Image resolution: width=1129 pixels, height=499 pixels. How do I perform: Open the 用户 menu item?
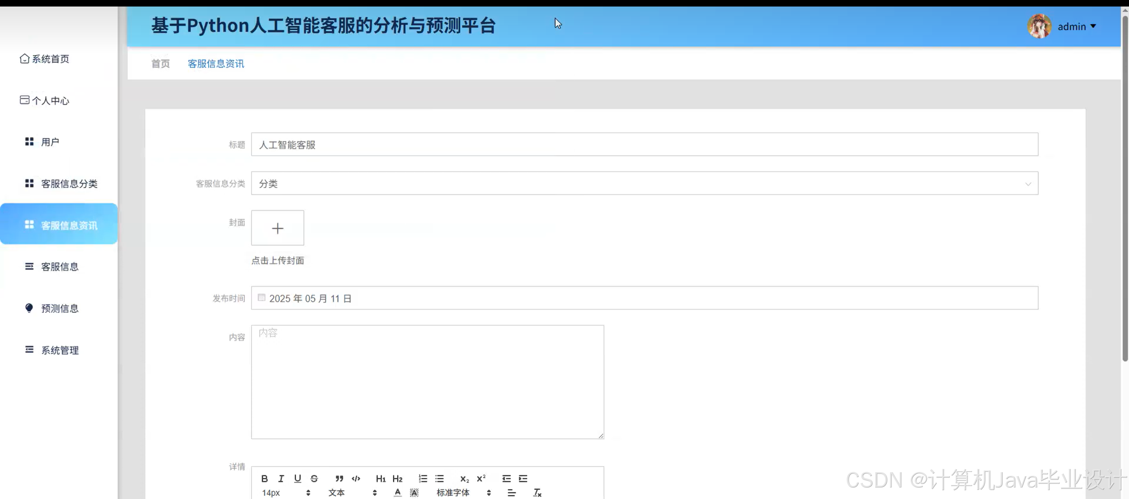tap(42, 142)
